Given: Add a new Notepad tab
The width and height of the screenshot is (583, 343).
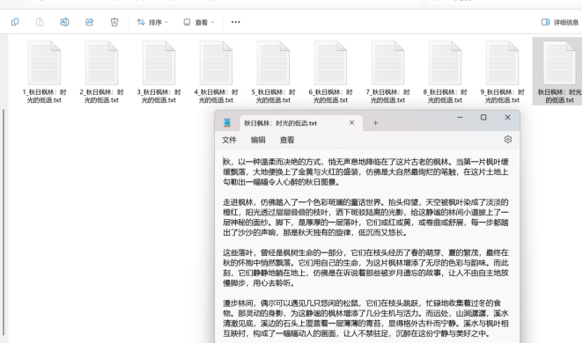Looking at the screenshot, I should (x=375, y=123).
